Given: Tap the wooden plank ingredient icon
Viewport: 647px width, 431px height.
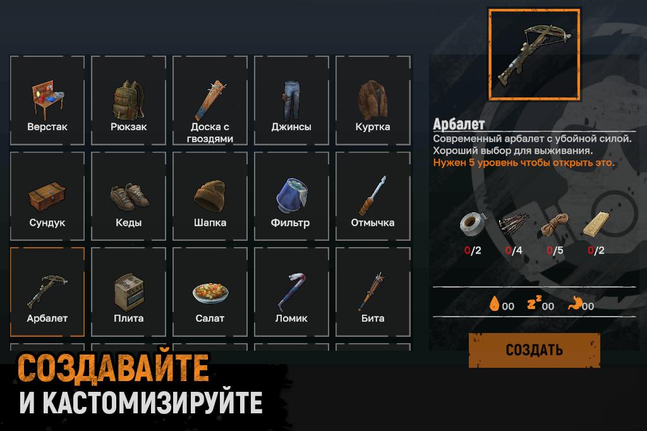Looking at the screenshot, I should (596, 224).
